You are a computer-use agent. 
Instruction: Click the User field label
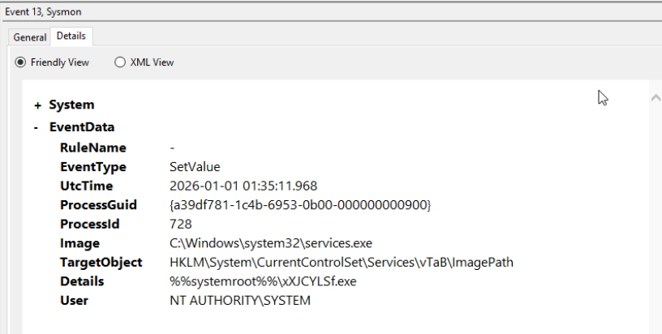[74, 301]
